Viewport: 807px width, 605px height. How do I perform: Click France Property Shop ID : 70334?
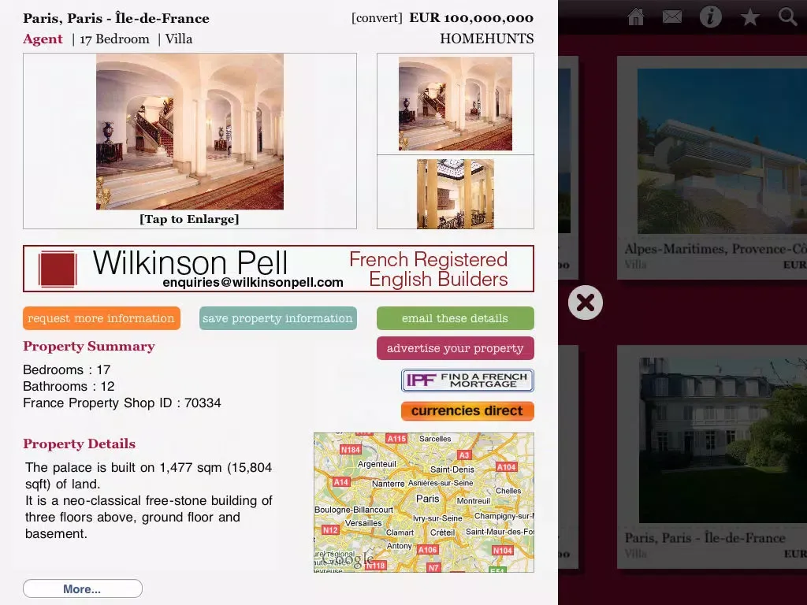tap(122, 403)
